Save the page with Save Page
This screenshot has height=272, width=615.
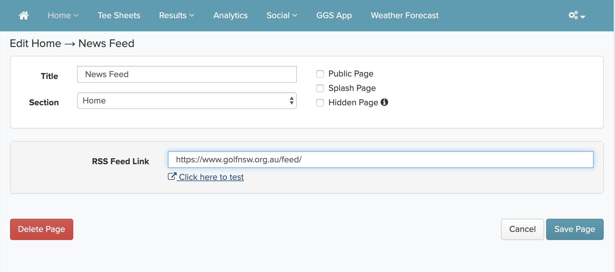[575, 229]
